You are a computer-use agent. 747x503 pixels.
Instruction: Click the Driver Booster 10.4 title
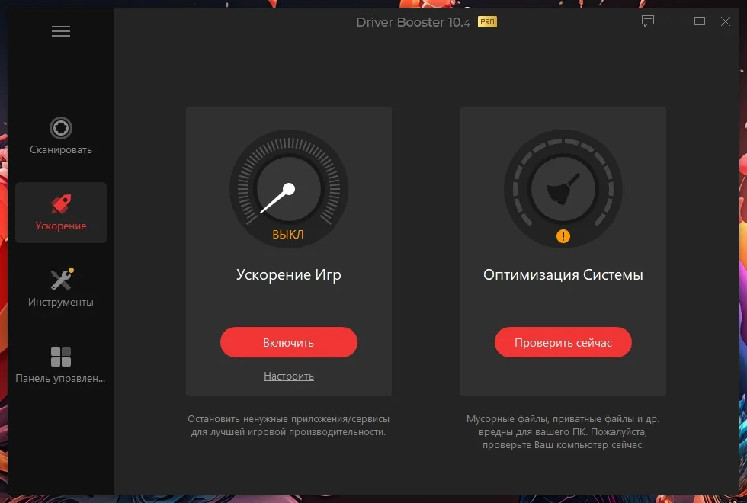(413, 22)
